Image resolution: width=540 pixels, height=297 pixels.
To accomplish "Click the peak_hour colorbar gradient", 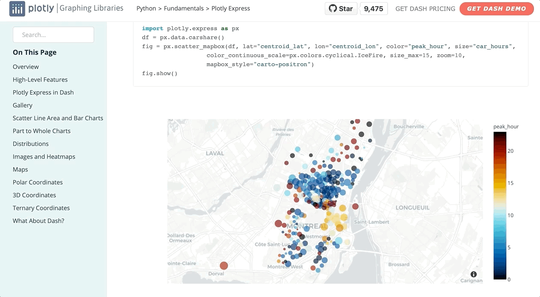I will point(500,205).
